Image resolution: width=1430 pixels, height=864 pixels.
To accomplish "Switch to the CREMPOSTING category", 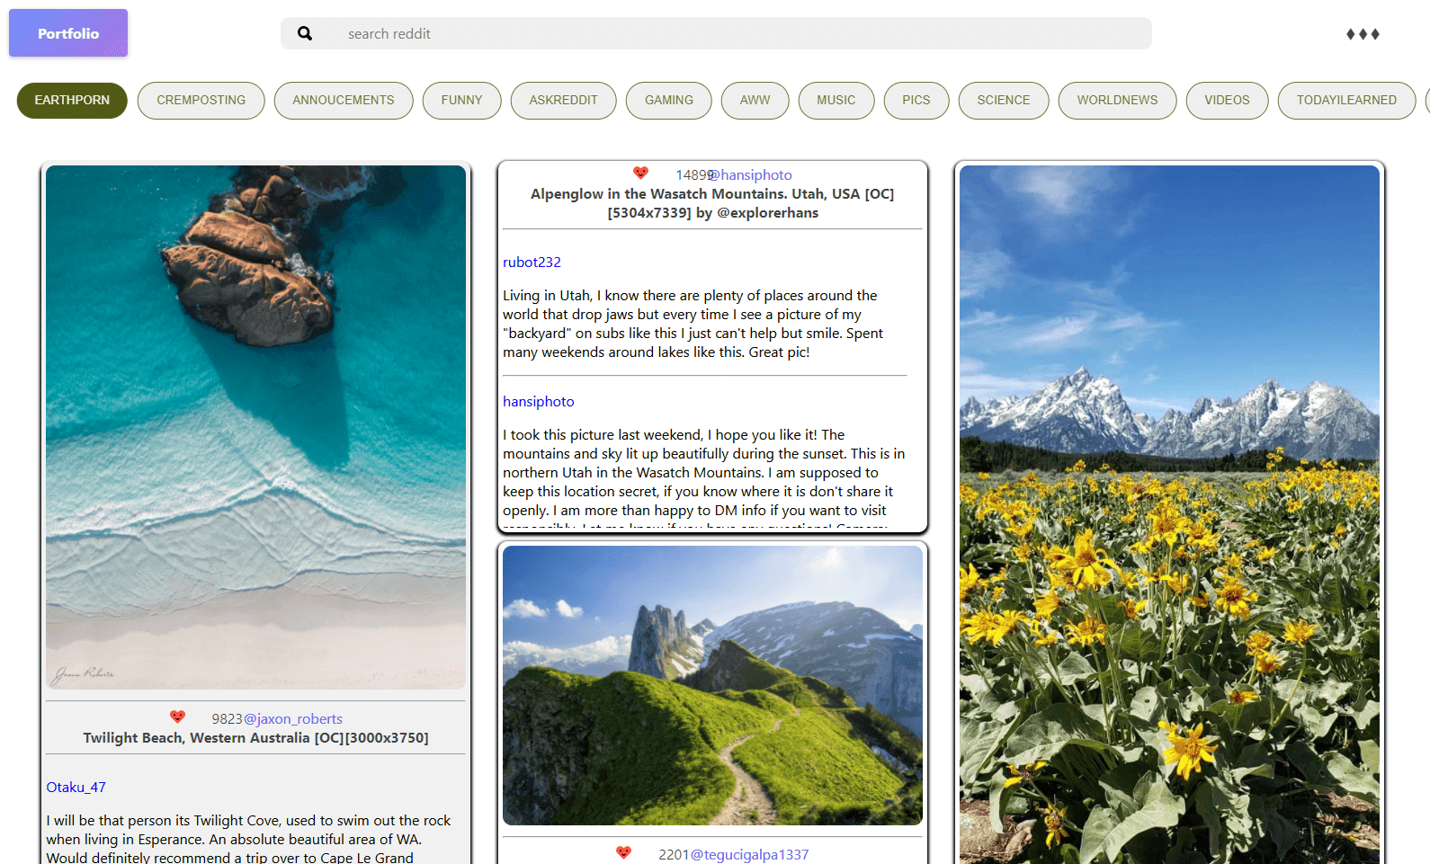I will coord(201,100).
